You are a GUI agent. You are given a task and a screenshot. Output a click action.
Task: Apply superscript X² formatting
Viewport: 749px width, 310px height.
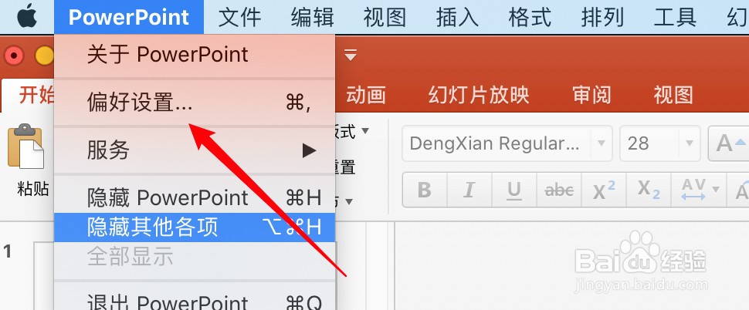click(604, 190)
